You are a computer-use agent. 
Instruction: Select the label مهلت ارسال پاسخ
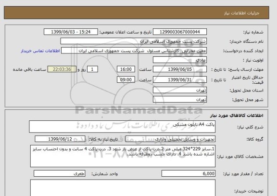coord(246,69)
